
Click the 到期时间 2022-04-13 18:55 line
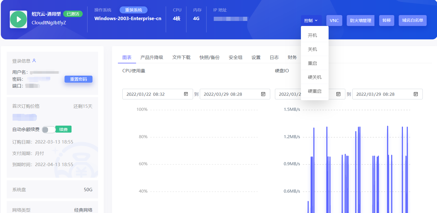[x=43, y=164]
